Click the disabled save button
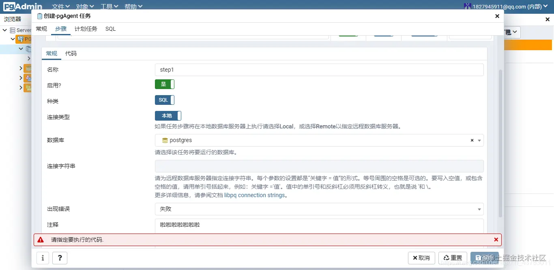 tap(485, 258)
